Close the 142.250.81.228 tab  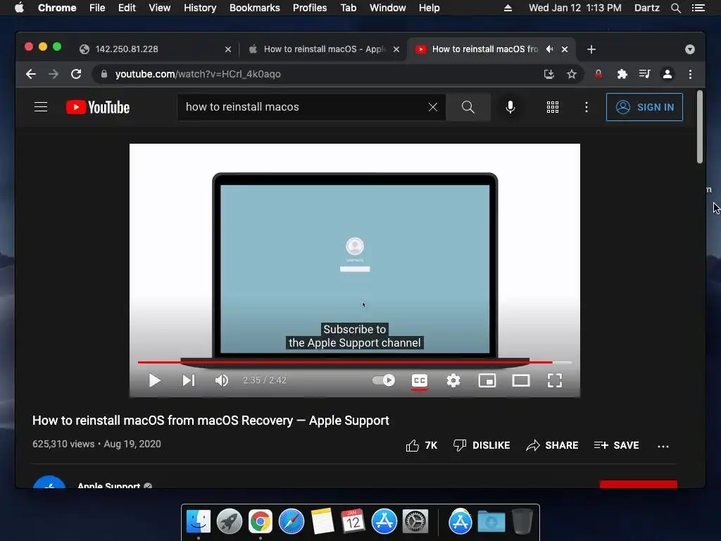pos(228,49)
